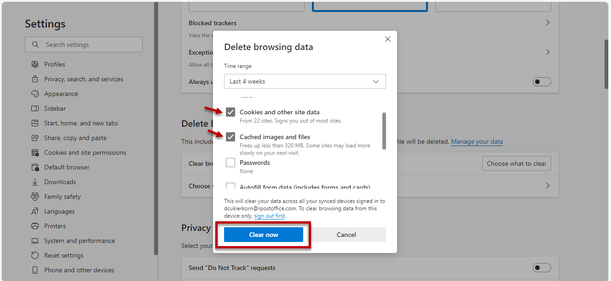
Task: Click the System and performance icon
Action: point(35,241)
